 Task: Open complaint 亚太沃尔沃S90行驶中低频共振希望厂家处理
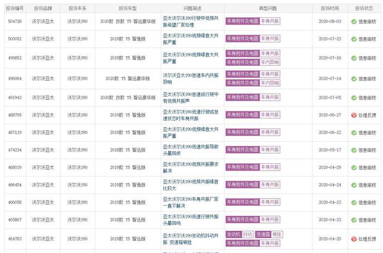[190, 22]
